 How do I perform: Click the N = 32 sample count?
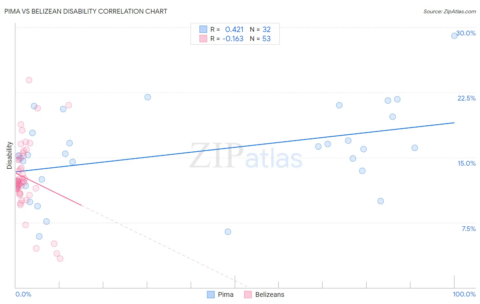[260, 29]
